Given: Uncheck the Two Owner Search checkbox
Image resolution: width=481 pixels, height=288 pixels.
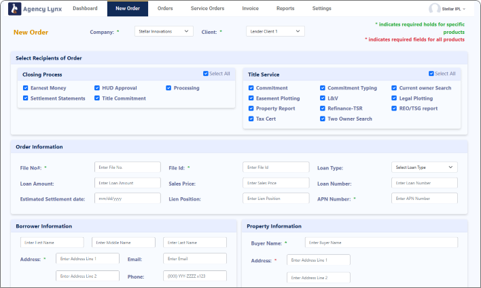Looking at the screenshot, I should click(x=323, y=119).
